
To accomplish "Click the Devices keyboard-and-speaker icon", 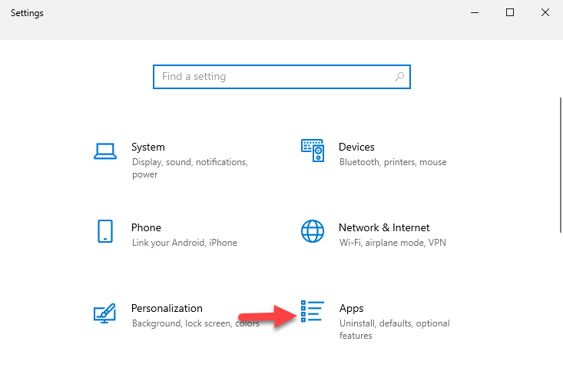I will [x=313, y=151].
